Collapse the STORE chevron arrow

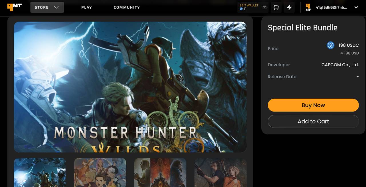(56, 7)
